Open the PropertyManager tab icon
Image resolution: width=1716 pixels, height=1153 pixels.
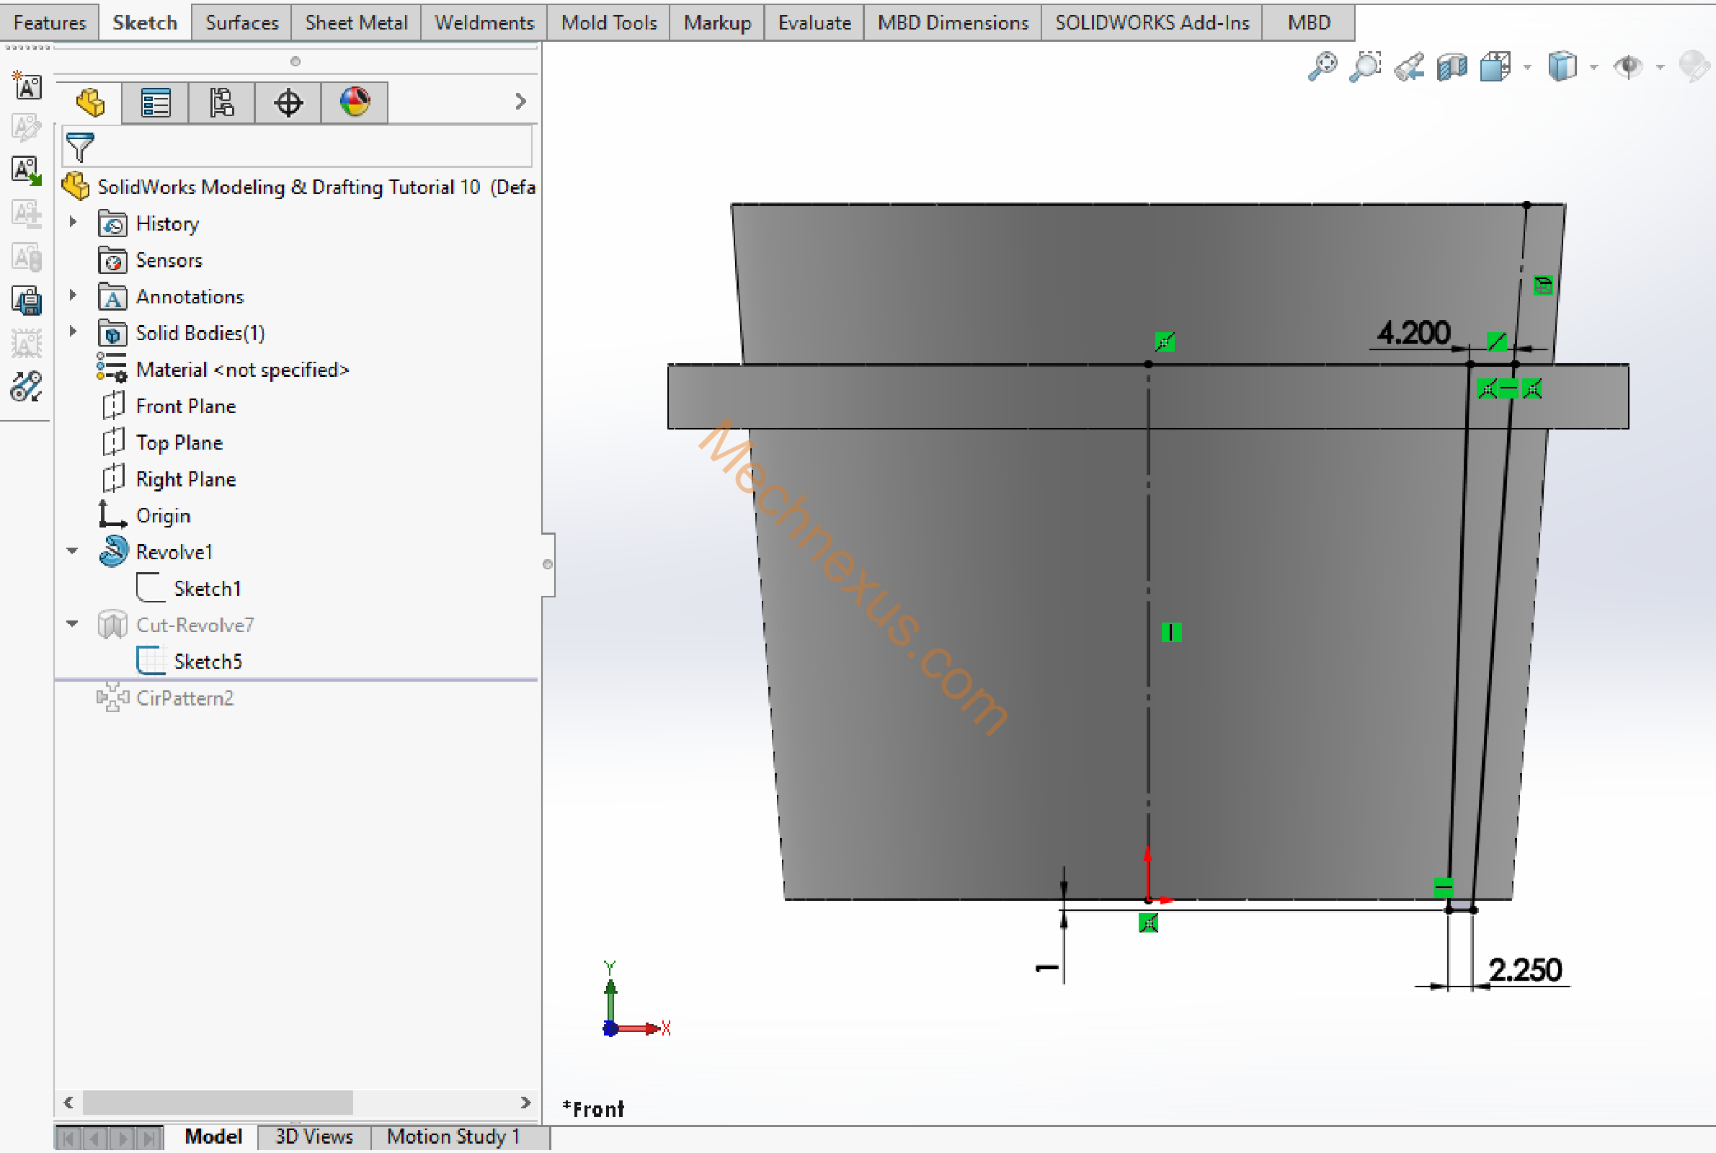[x=155, y=102]
